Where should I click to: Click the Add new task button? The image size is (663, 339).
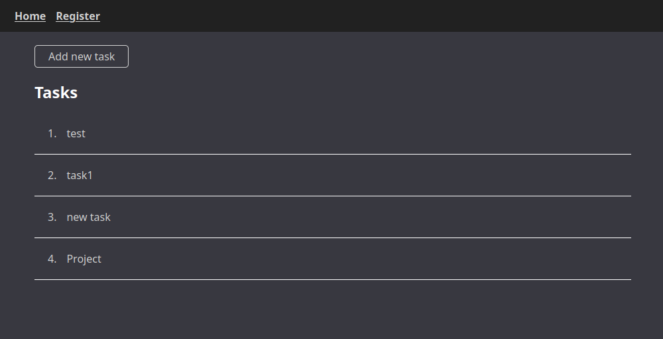pos(82,56)
